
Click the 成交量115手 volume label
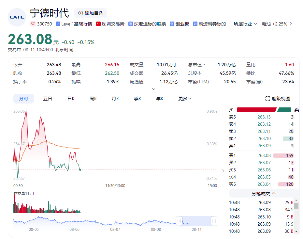tap(24, 194)
